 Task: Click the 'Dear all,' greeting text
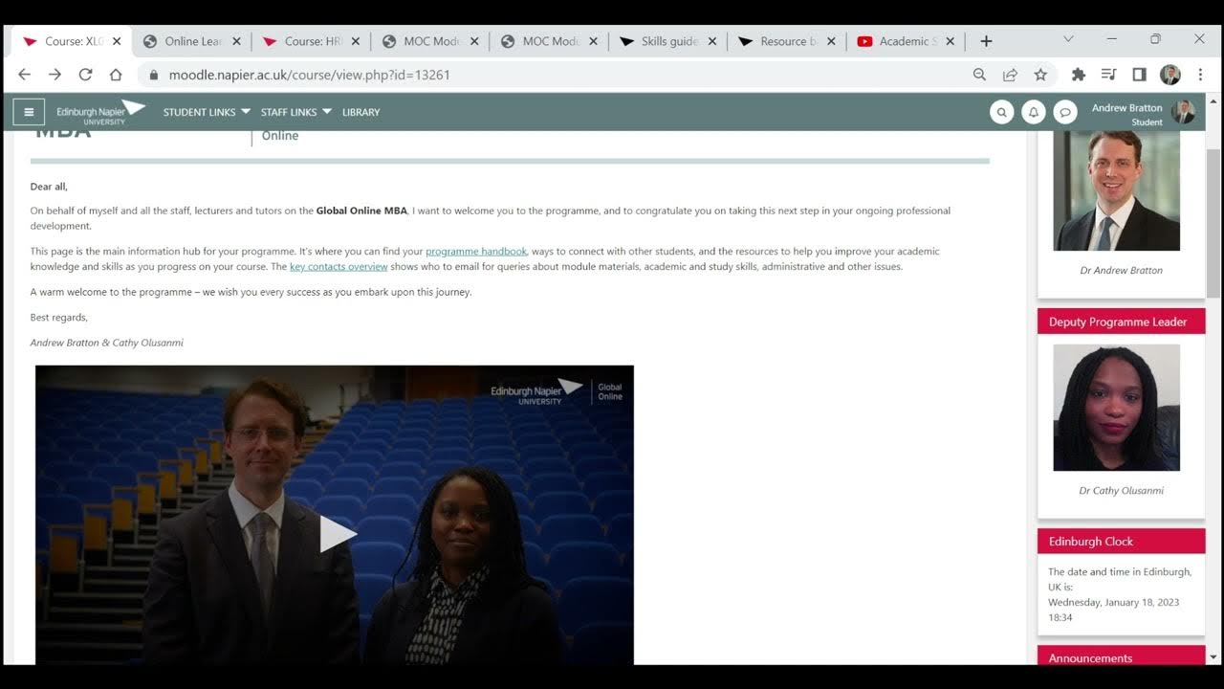click(x=49, y=187)
